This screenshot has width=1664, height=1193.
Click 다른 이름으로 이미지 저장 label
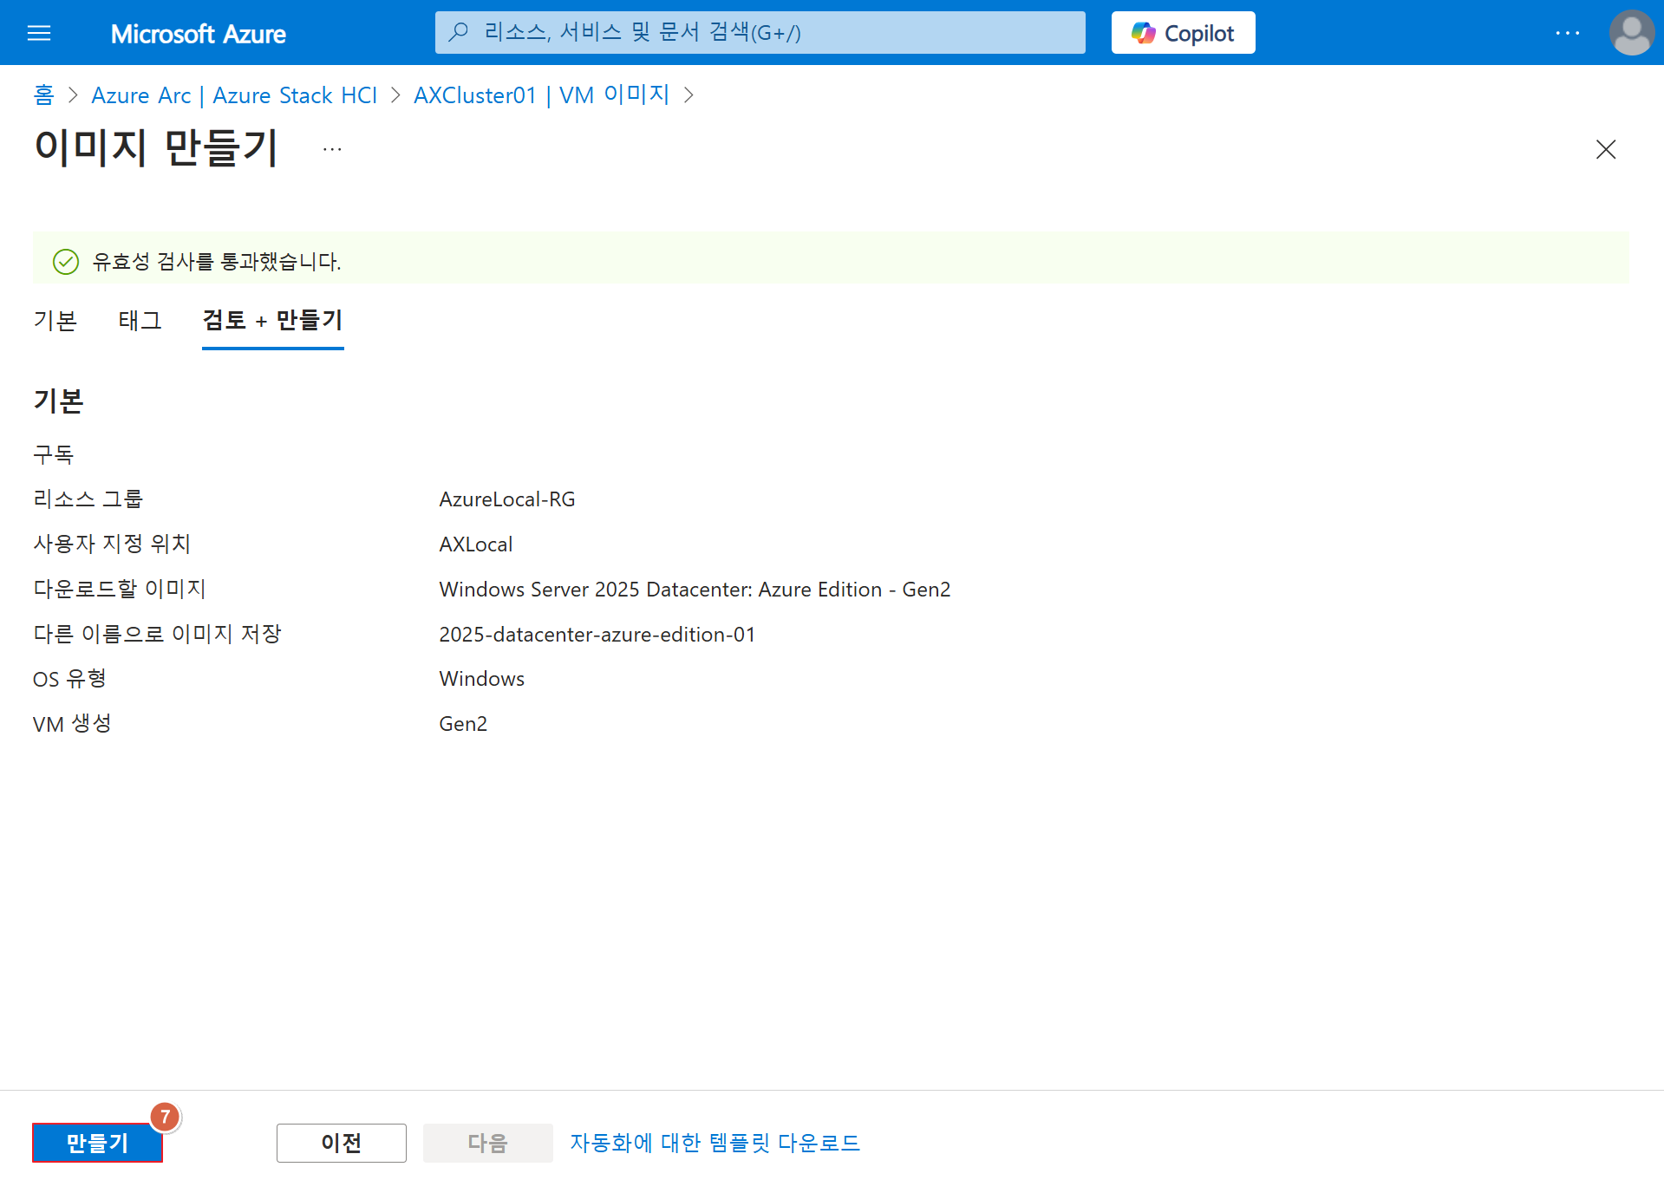point(158,634)
